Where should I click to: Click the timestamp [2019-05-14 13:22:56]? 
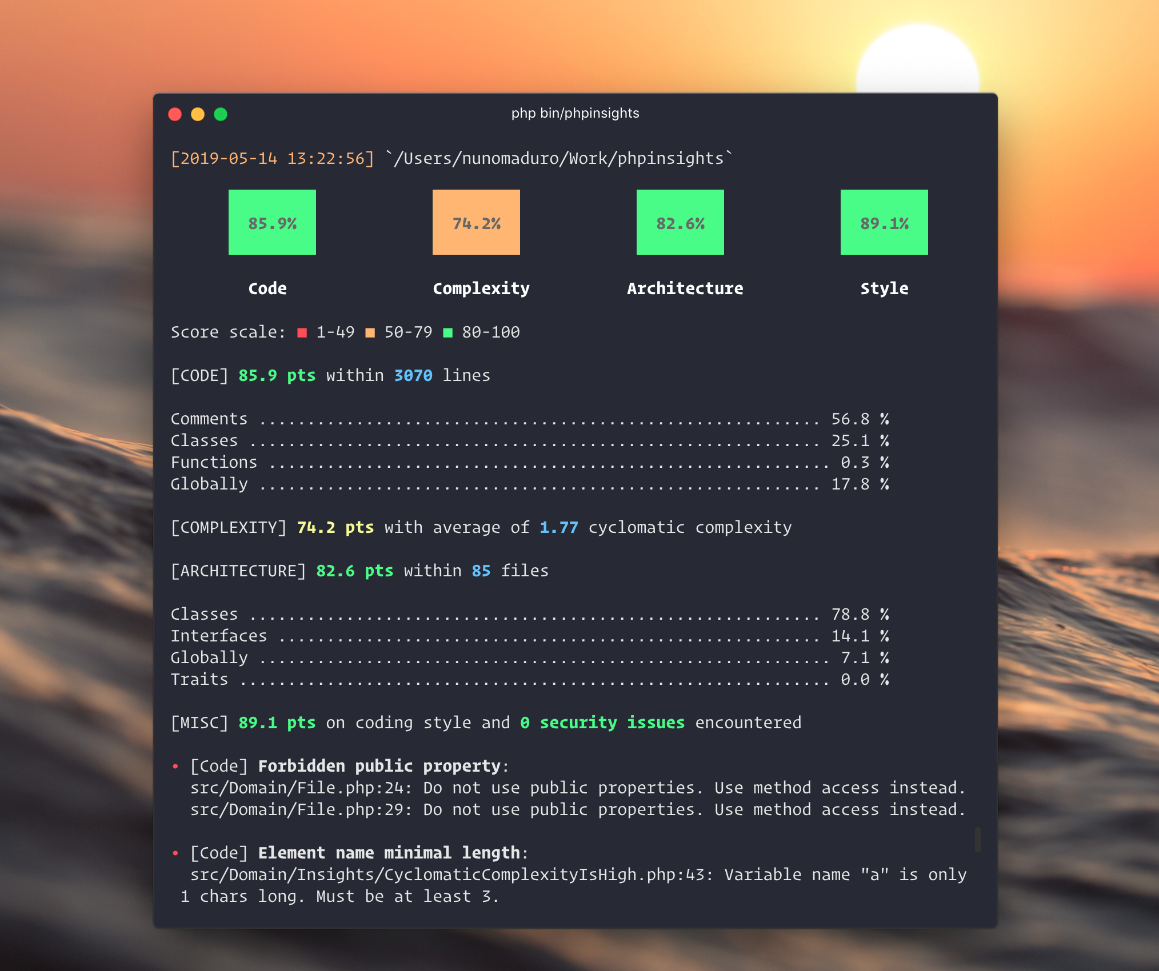273,158
